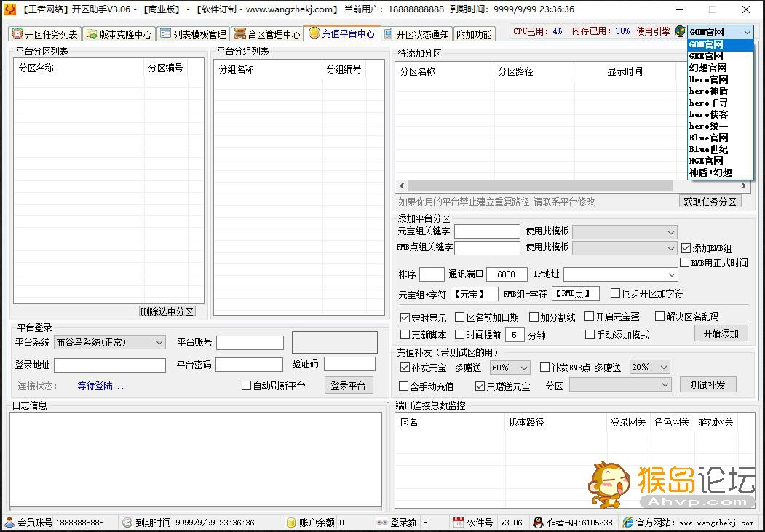Expand the 分区 dropdown in 充值补发
This screenshot has width=765, height=532.
(x=620, y=385)
